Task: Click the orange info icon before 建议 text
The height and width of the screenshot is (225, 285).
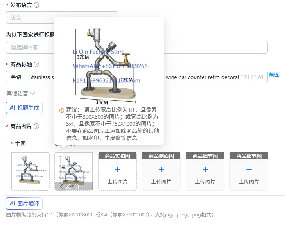Action: click(x=62, y=111)
